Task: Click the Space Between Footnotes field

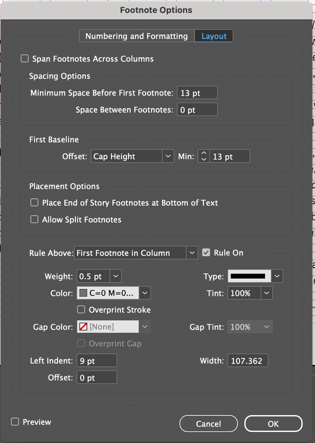Action: point(197,110)
